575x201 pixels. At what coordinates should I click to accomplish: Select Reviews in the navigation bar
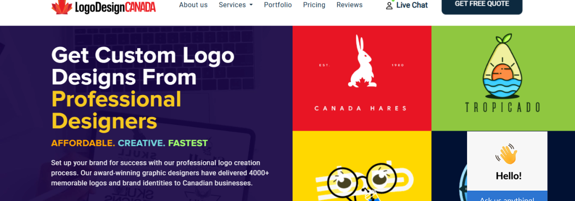[x=350, y=5]
